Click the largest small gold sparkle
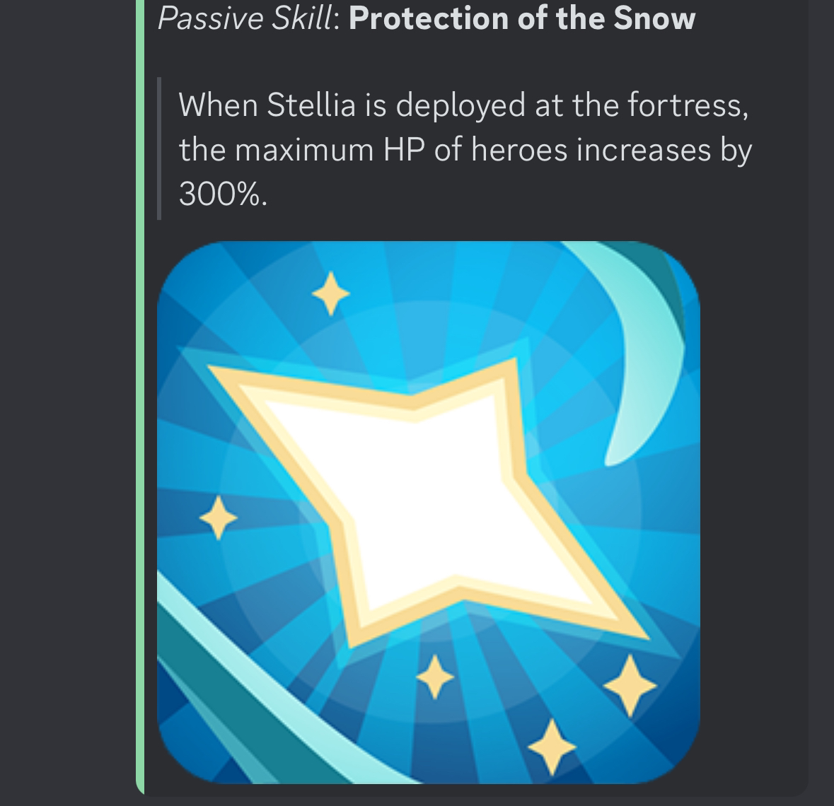834x806 pixels. coord(630,686)
